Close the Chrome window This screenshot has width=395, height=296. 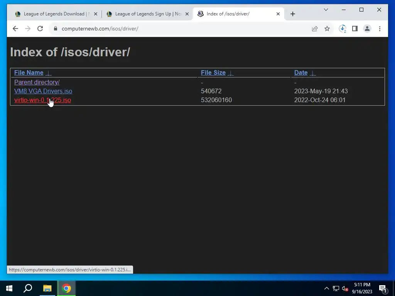[x=379, y=10]
